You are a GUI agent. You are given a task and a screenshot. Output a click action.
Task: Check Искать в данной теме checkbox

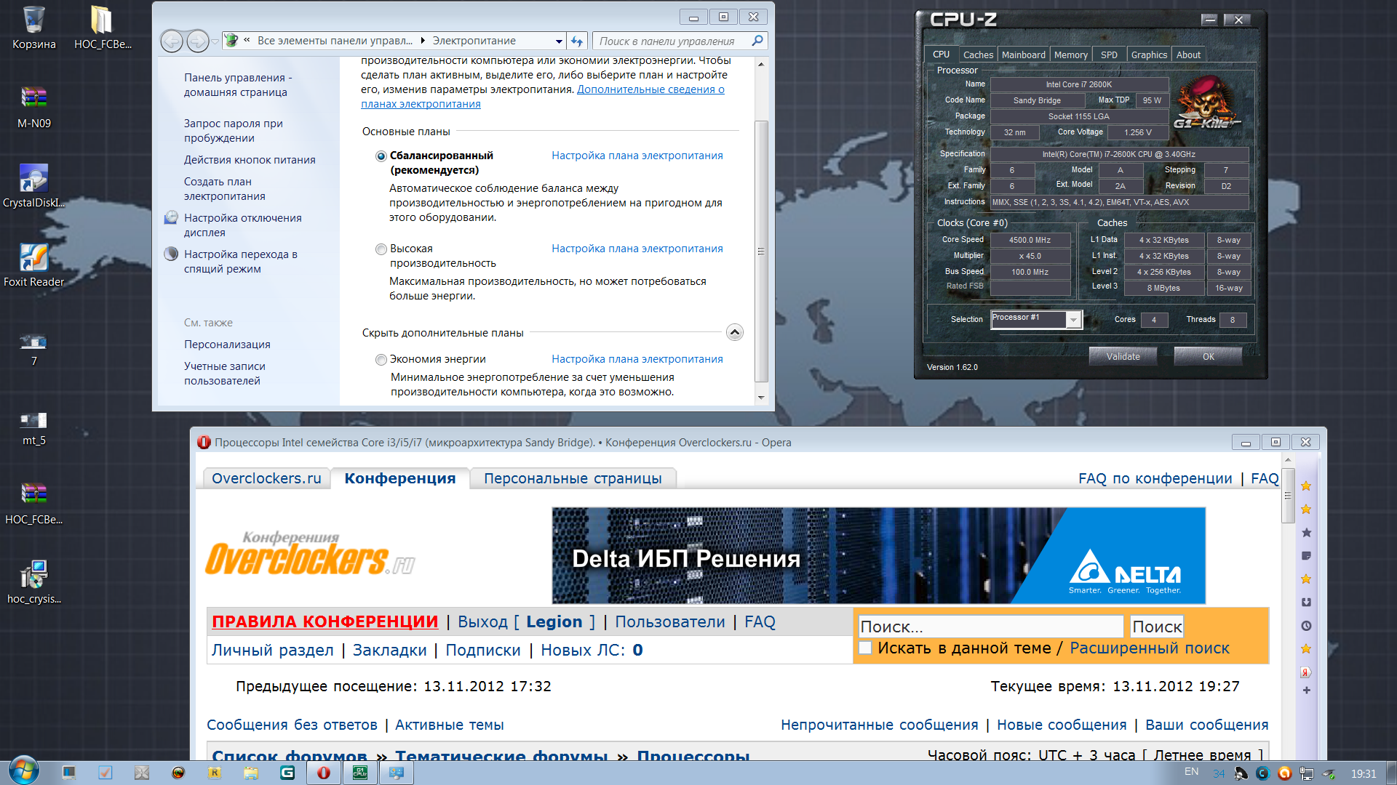866,648
